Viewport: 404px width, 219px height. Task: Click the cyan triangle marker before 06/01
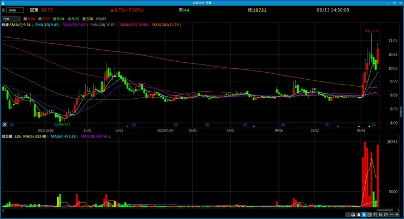[x=359, y=126]
